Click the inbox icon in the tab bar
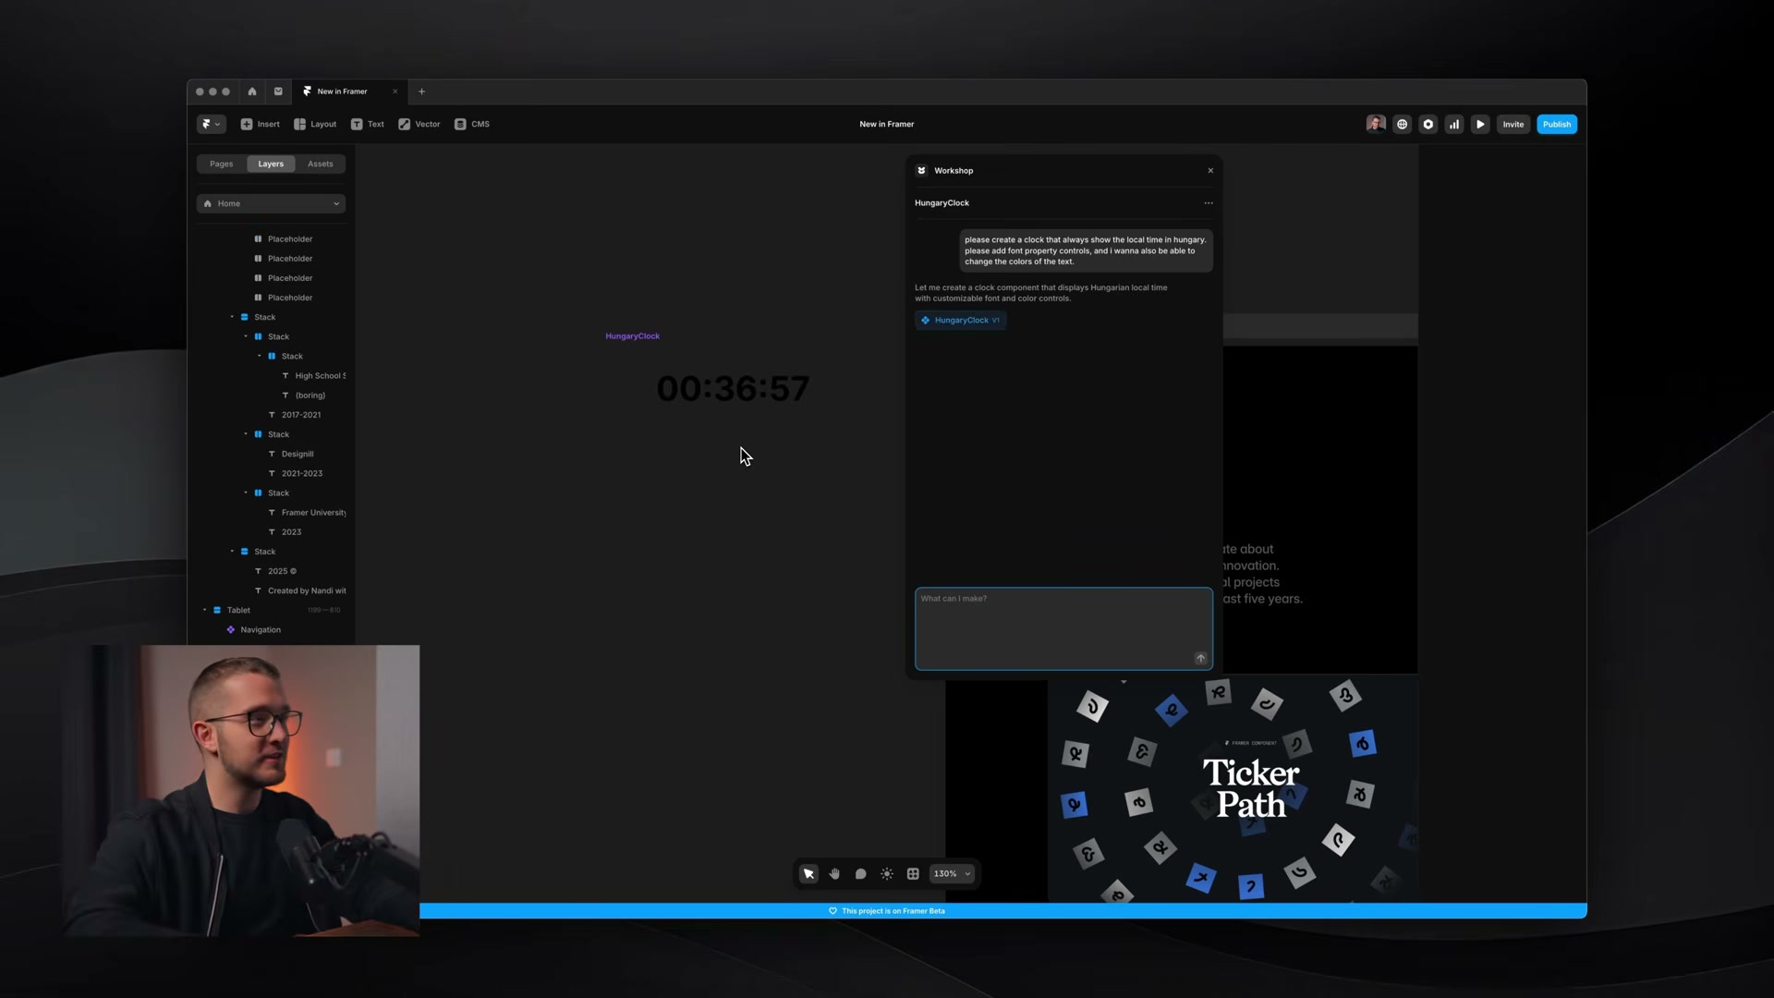Viewport: 1774px width, 998px height. tap(278, 91)
